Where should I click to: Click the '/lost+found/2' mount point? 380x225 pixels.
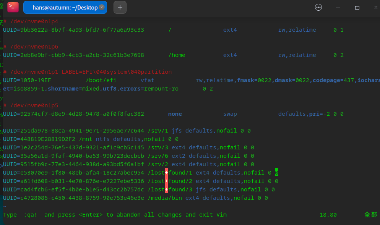pos(170,181)
